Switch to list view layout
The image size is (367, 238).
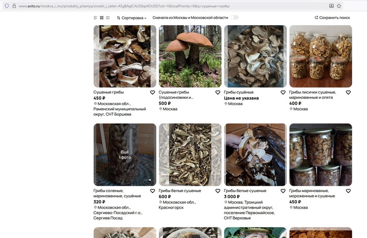point(95,17)
